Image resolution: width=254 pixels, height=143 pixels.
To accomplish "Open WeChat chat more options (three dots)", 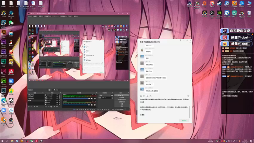I will tap(190, 43).
